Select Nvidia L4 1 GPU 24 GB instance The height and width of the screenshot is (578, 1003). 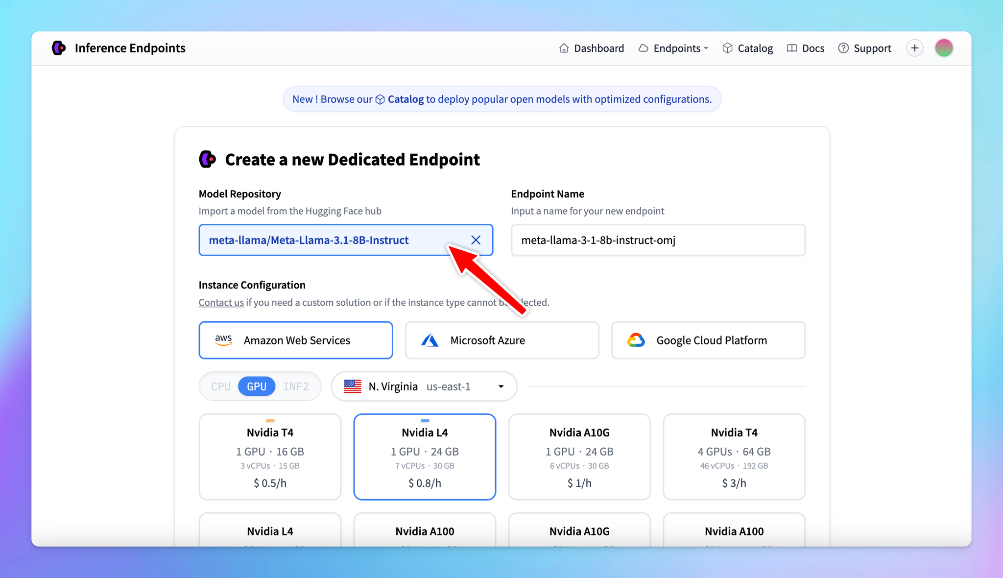pyautogui.click(x=425, y=457)
